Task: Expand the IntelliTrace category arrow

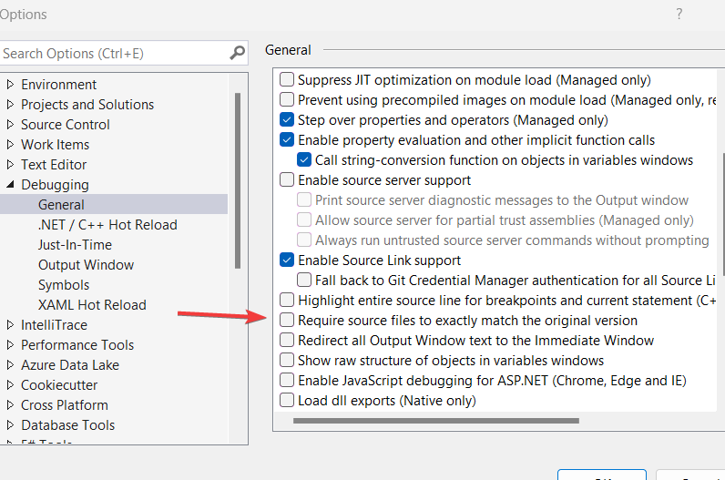Action: coord(10,325)
